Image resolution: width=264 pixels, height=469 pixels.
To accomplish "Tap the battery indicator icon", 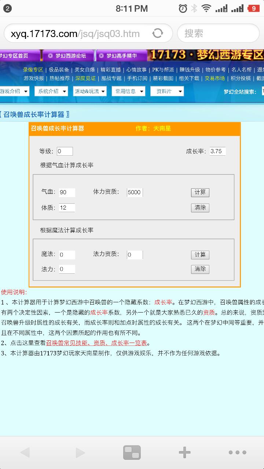I will tap(254, 8).
